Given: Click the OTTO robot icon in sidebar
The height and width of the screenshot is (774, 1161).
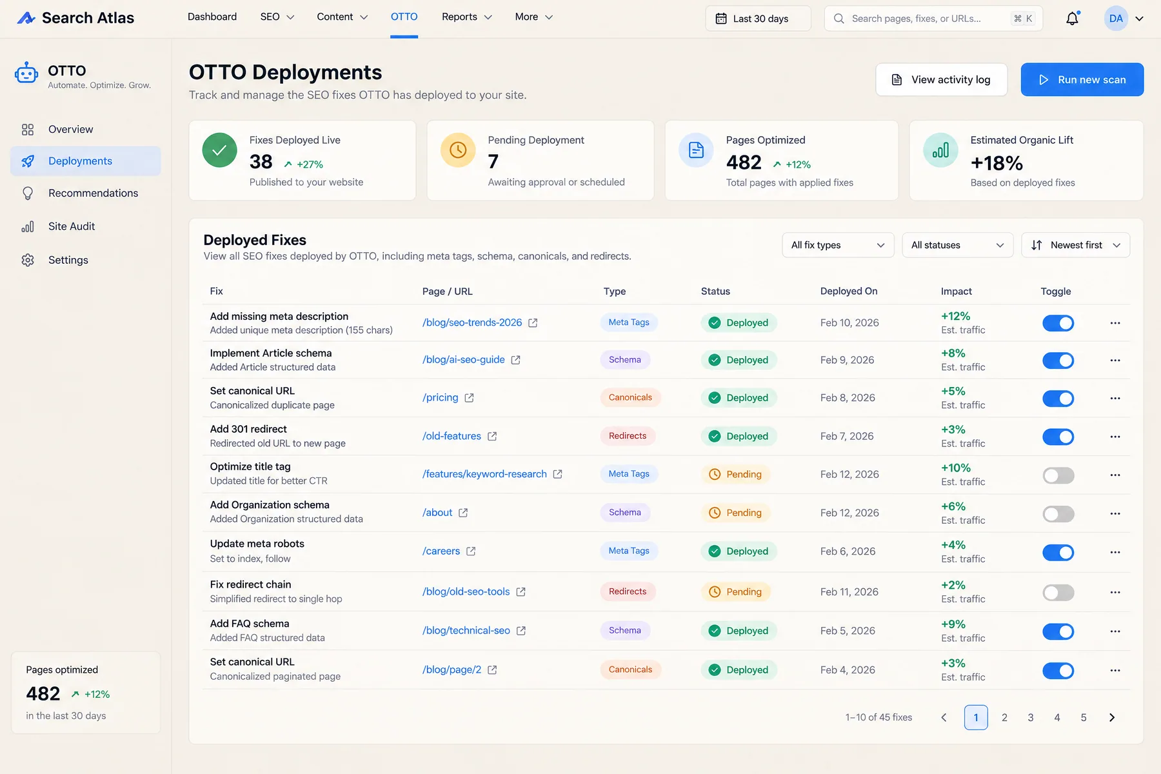Looking at the screenshot, I should pos(26,74).
